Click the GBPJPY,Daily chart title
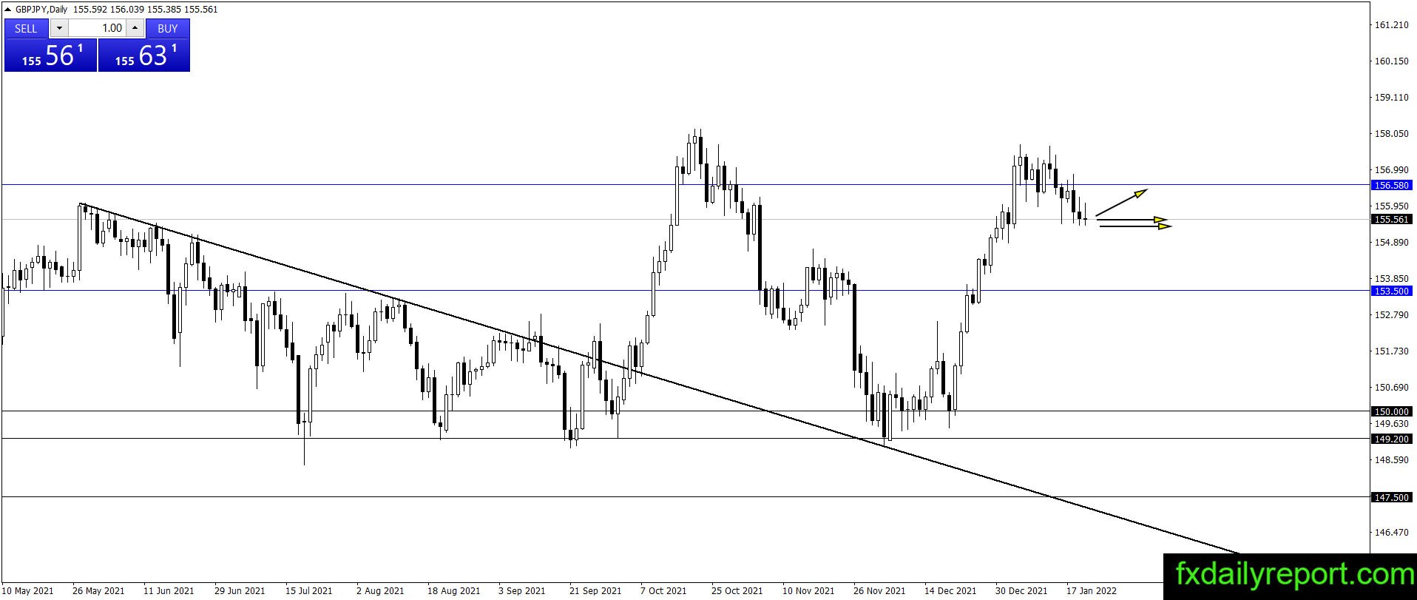1417x600 pixels. [41, 10]
